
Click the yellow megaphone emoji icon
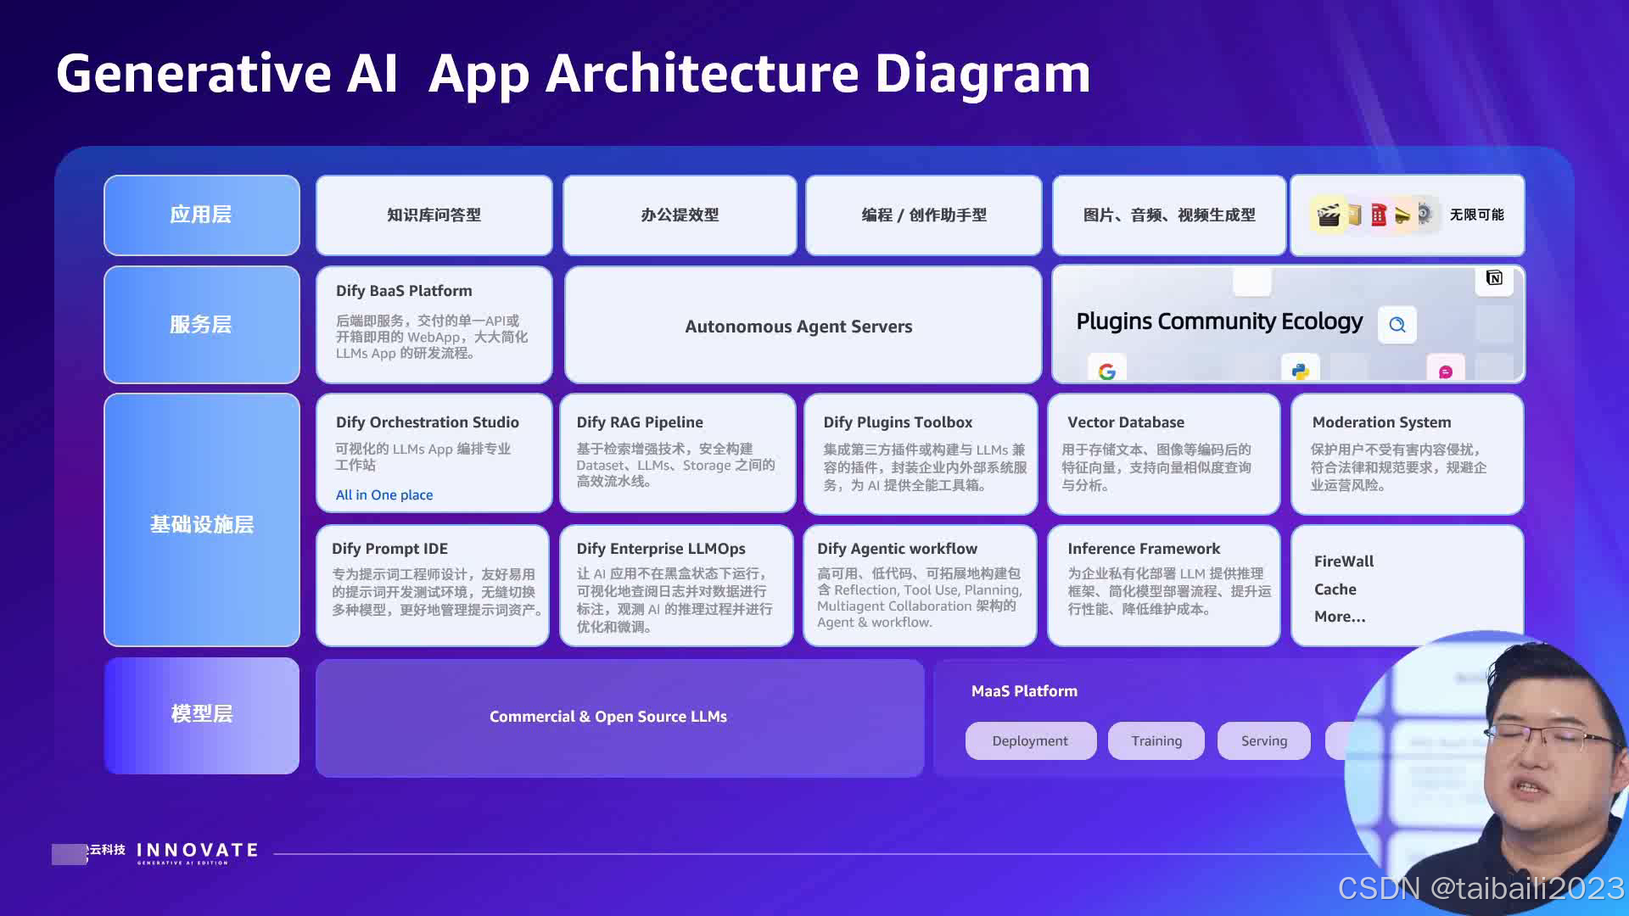point(1402,215)
